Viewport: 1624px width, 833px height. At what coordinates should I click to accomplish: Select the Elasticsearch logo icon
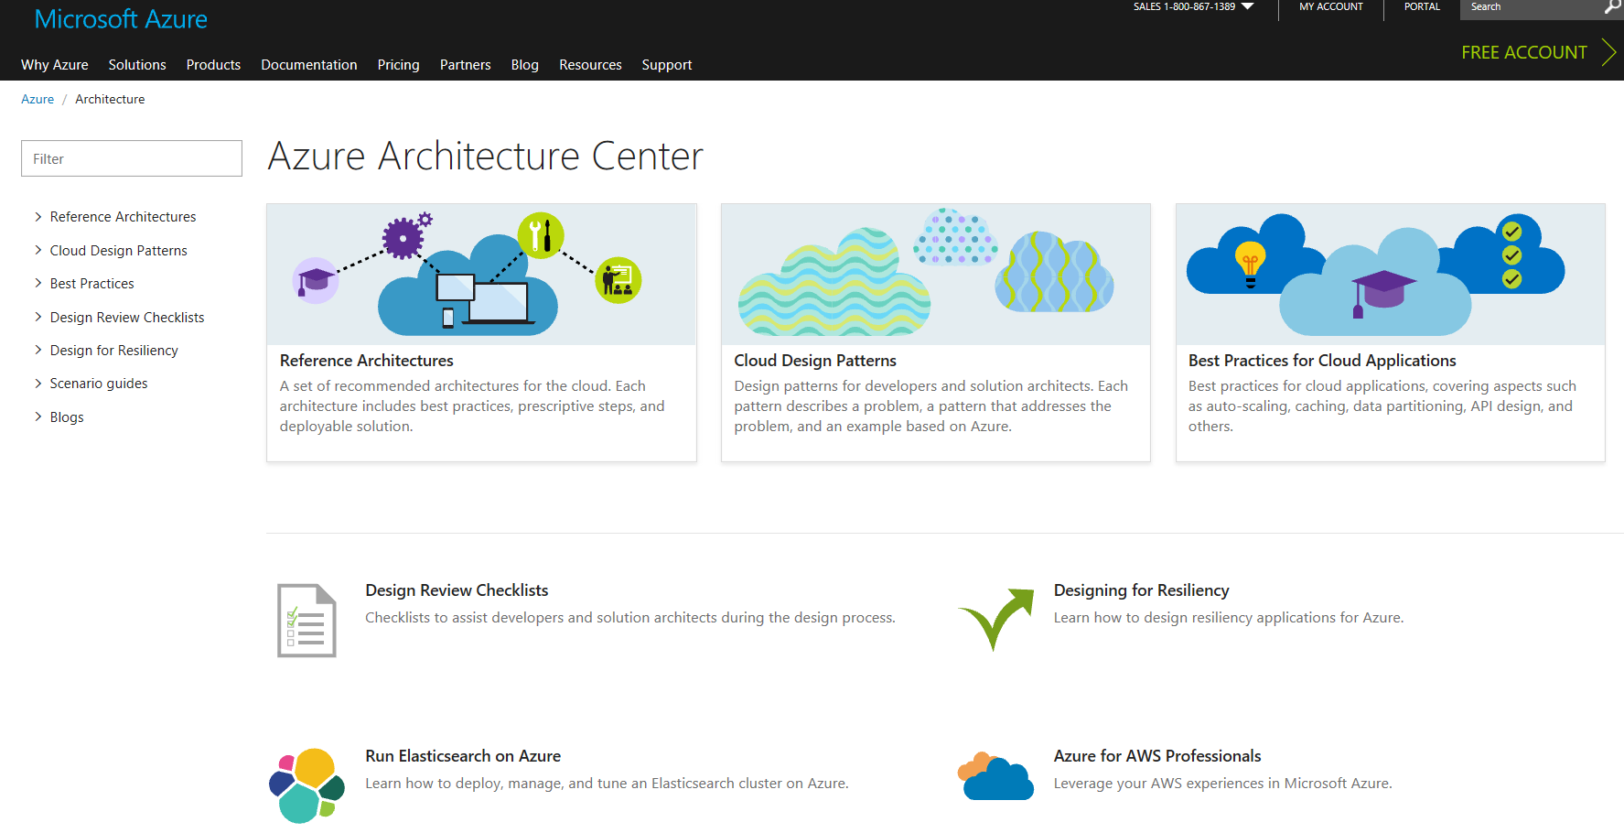coord(307,785)
